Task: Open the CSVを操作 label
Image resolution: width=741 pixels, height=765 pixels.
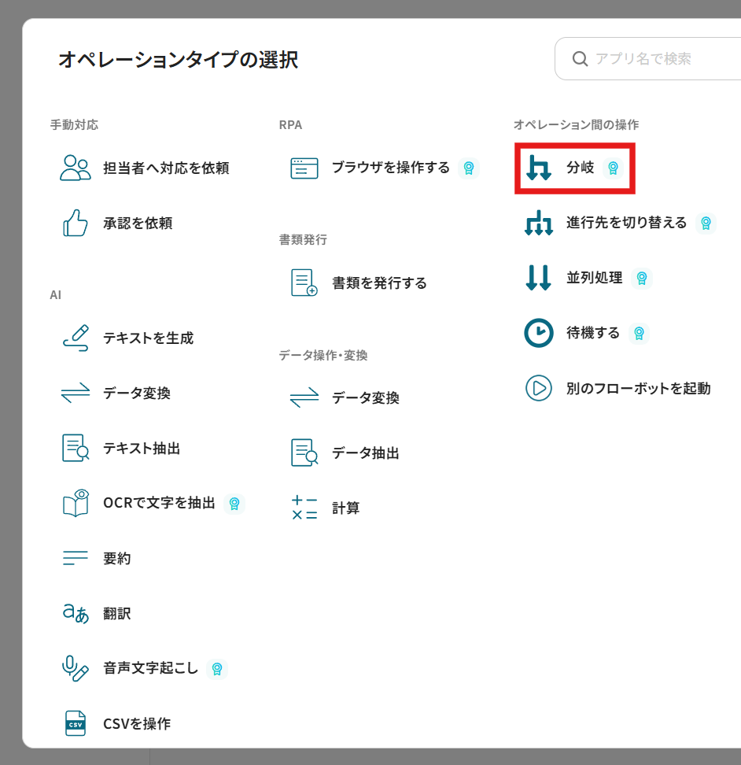Action: (x=137, y=723)
